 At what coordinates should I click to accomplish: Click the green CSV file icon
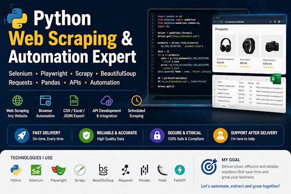tap(74, 101)
